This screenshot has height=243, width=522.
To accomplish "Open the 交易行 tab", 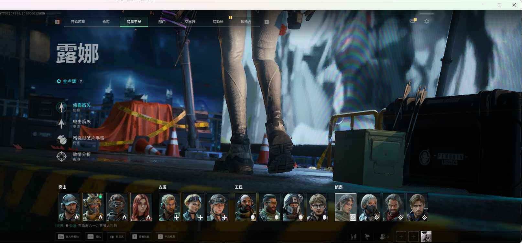I will (190, 22).
